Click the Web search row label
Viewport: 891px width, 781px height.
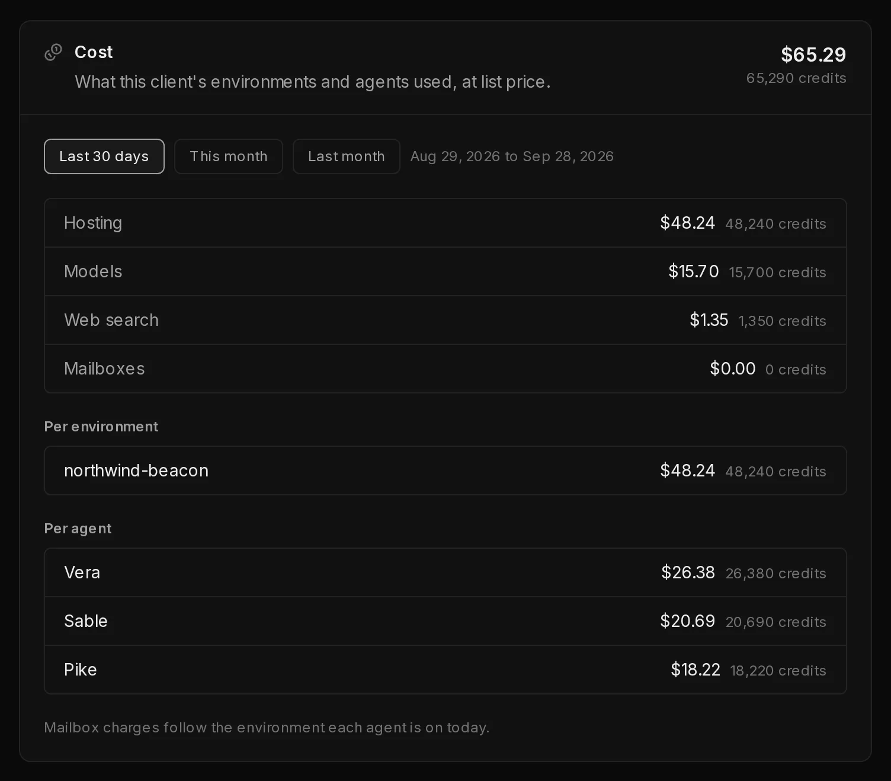coord(111,320)
